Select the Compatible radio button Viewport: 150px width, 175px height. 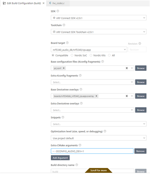coord(53,55)
